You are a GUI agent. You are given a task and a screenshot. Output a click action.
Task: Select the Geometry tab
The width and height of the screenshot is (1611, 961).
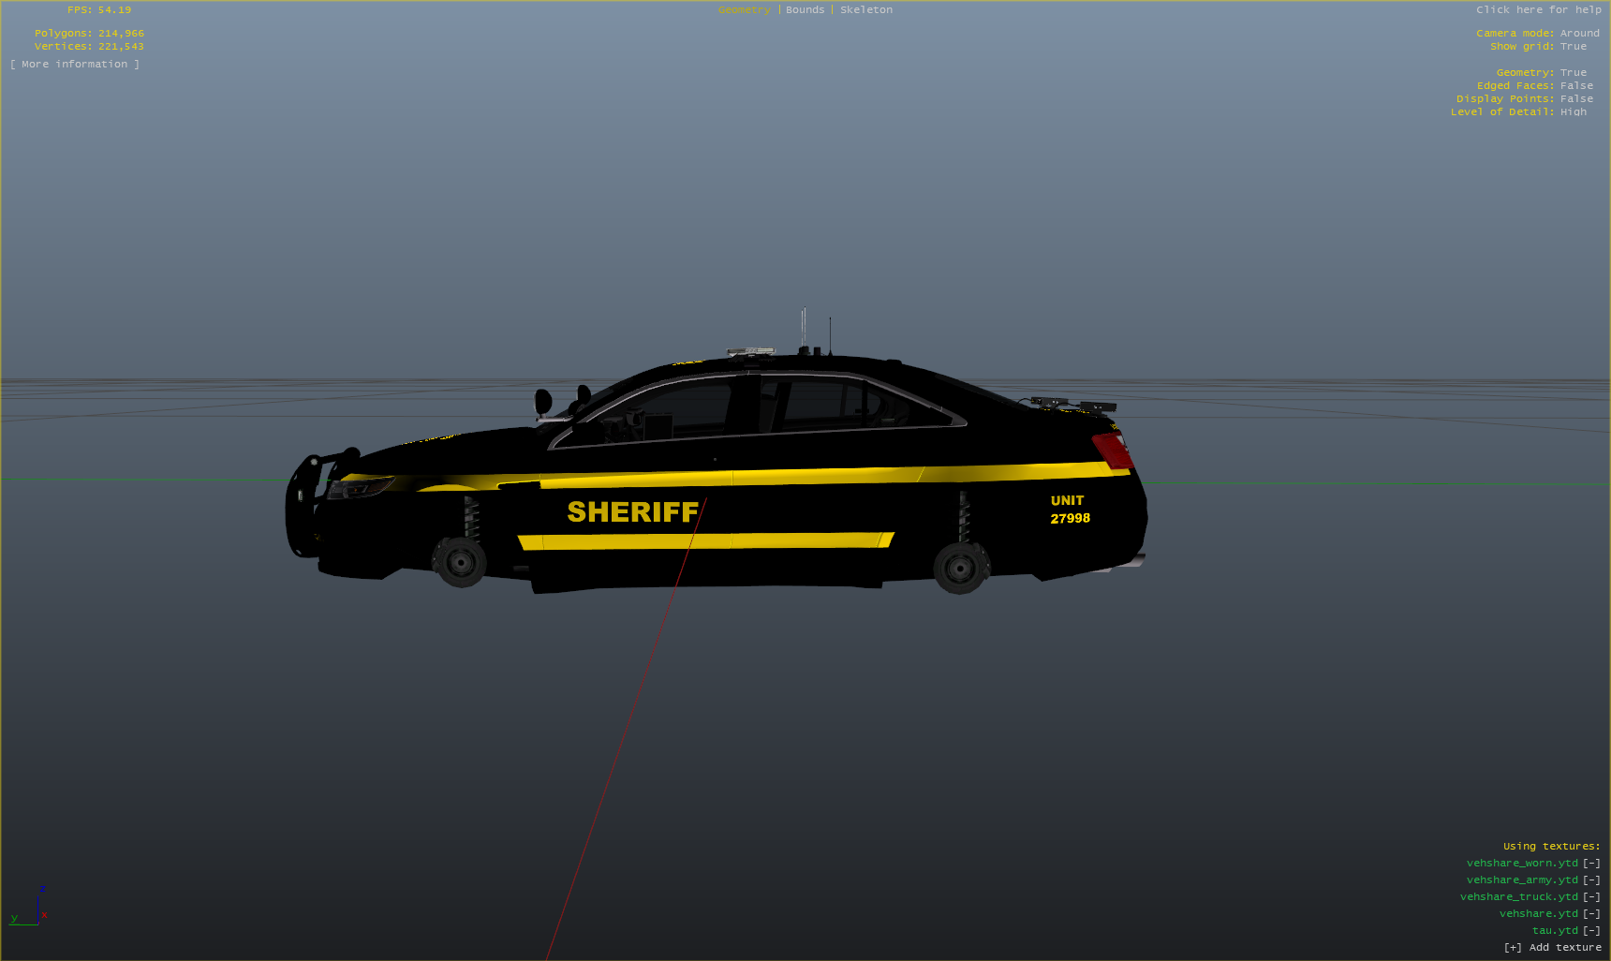coord(744,10)
